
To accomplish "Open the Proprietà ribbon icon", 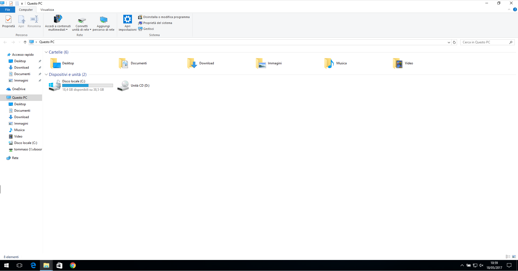I will (8, 19).
